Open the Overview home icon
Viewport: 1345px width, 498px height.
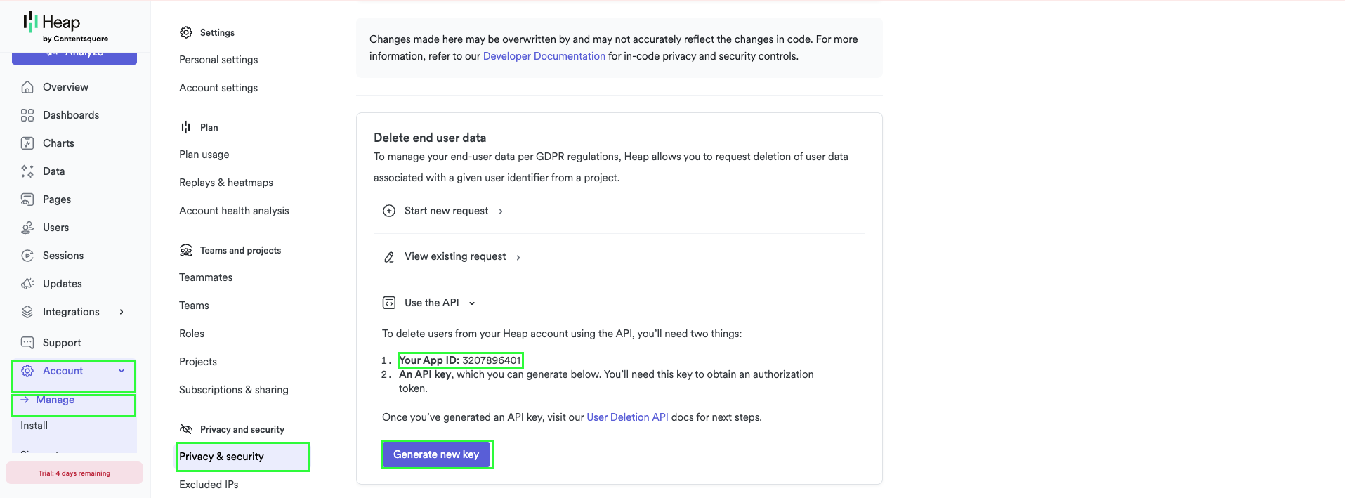tap(27, 87)
